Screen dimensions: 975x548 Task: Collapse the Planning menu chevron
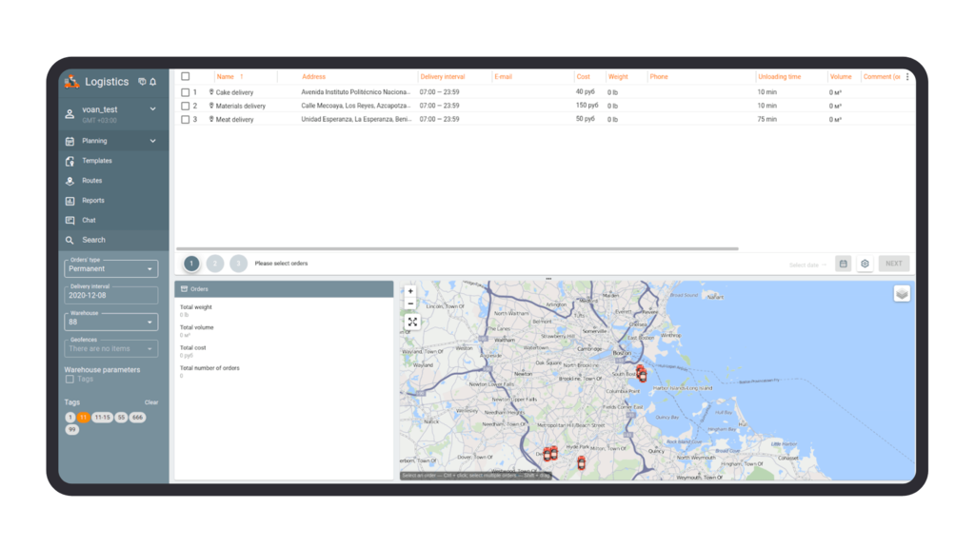click(x=153, y=141)
